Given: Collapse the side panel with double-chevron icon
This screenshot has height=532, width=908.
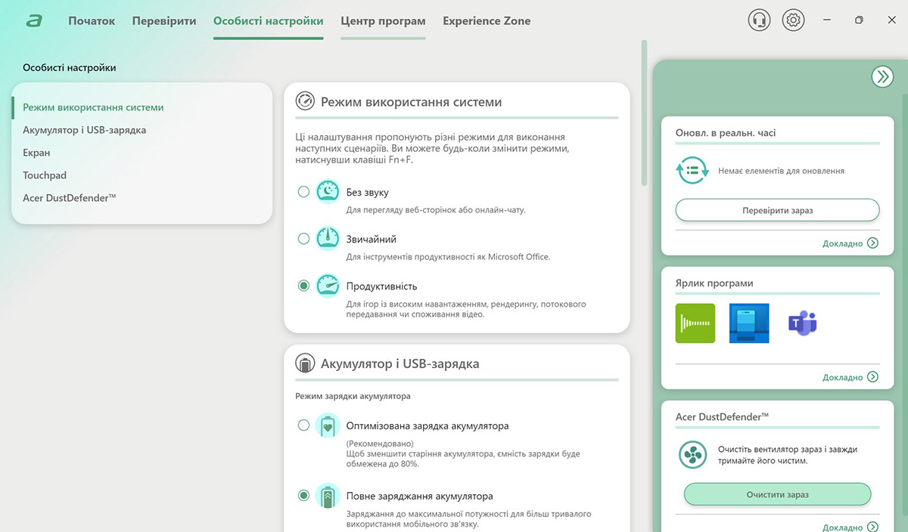Looking at the screenshot, I should (x=882, y=76).
